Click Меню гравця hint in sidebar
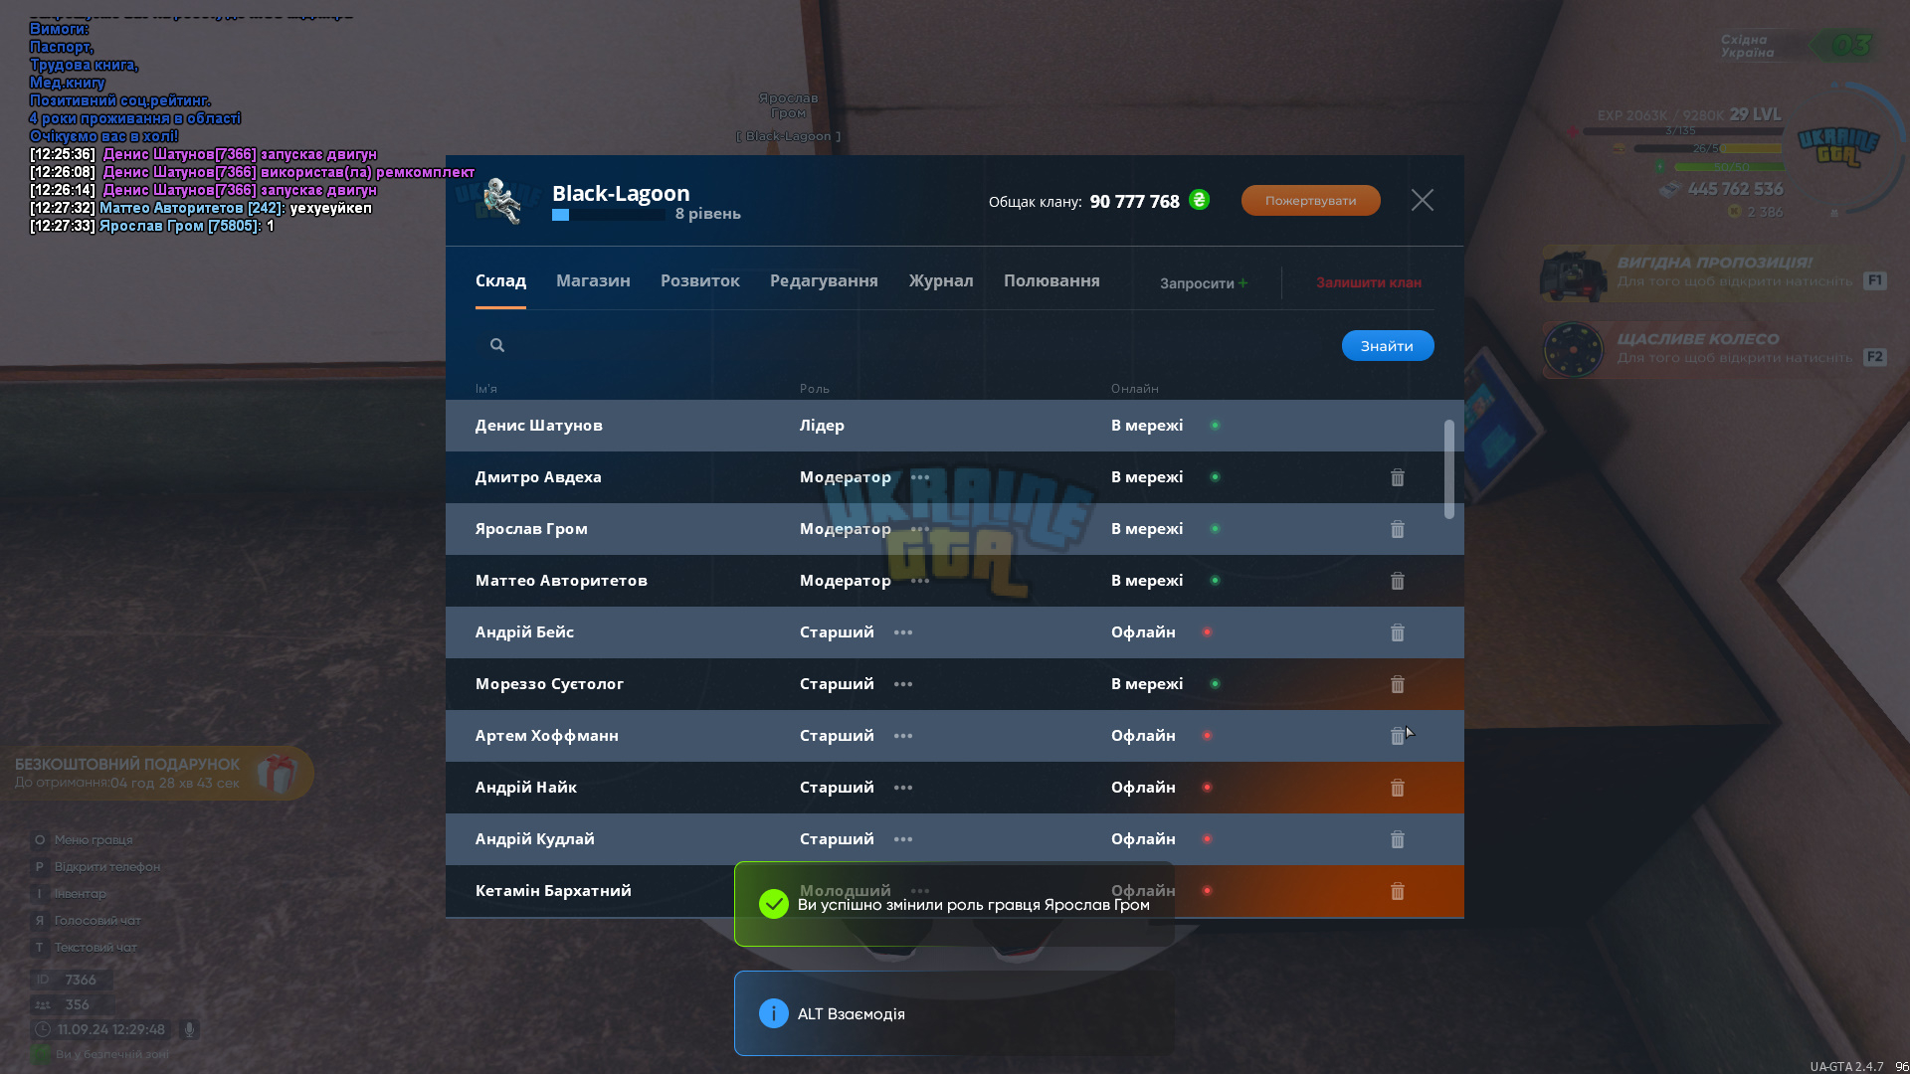This screenshot has height=1074, width=1910. 94,840
